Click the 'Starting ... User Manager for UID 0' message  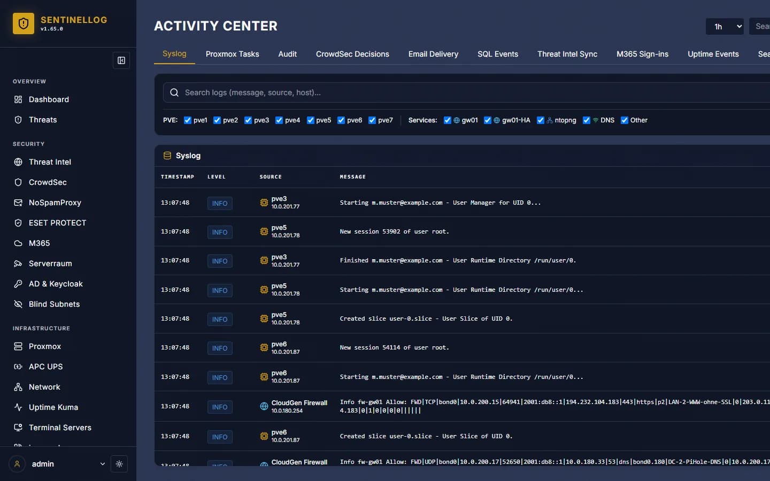440,203
